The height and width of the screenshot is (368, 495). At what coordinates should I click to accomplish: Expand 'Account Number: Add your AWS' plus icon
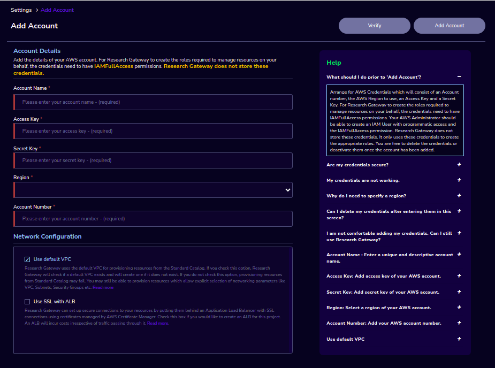[459, 323]
